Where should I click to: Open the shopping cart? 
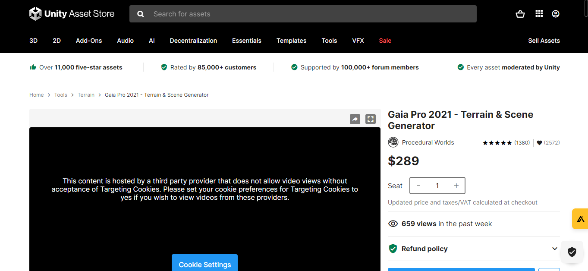coord(520,14)
